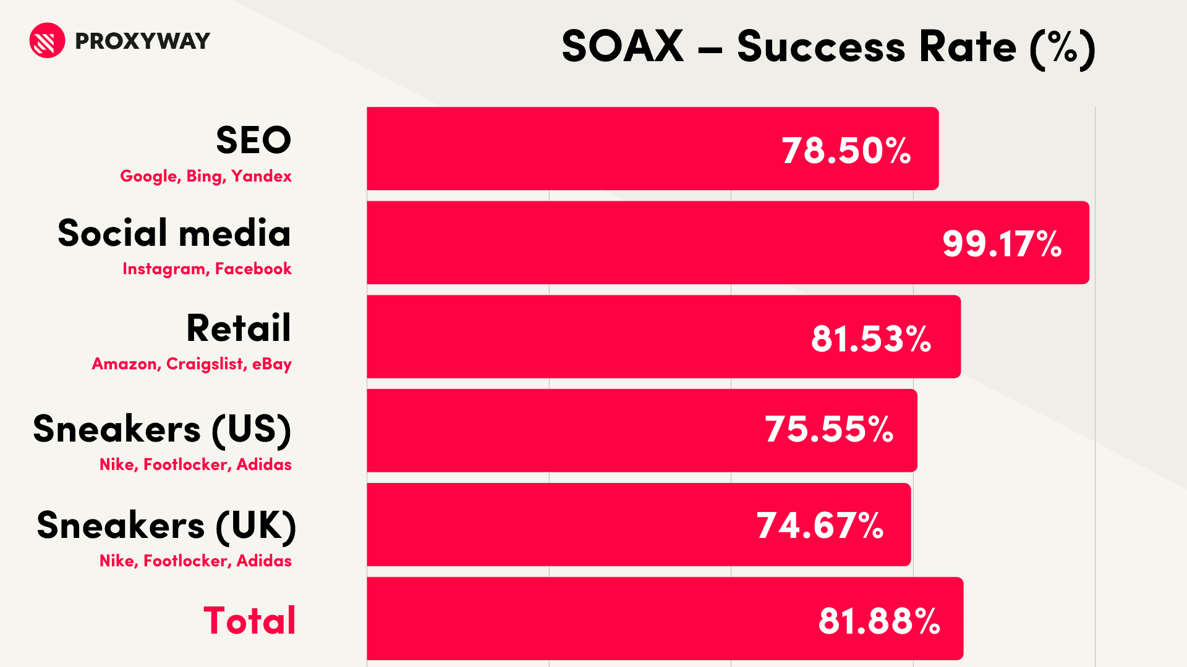
Task: Click the PROXYWAY brand name text
Action: [x=142, y=41]
